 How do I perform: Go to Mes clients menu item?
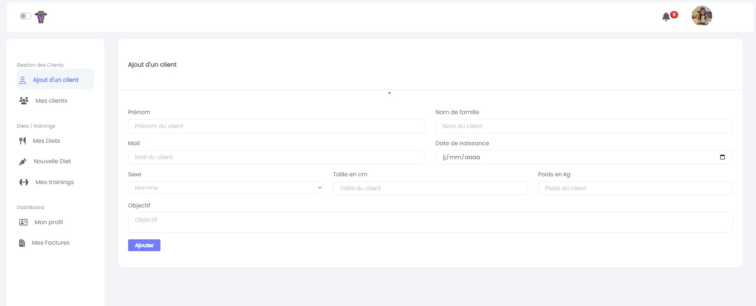51,101
